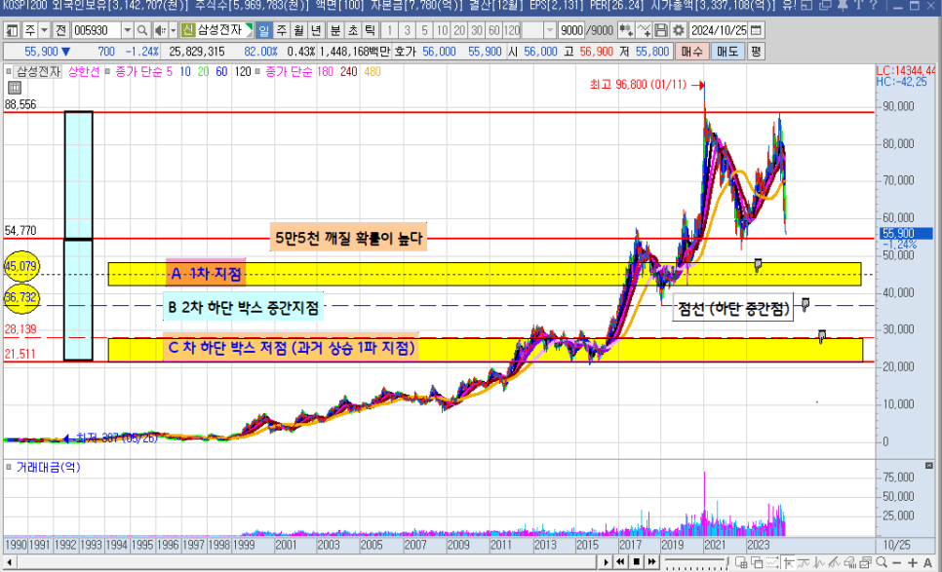
Task: Open chart settings gear icon
Action: pos(679,30)
